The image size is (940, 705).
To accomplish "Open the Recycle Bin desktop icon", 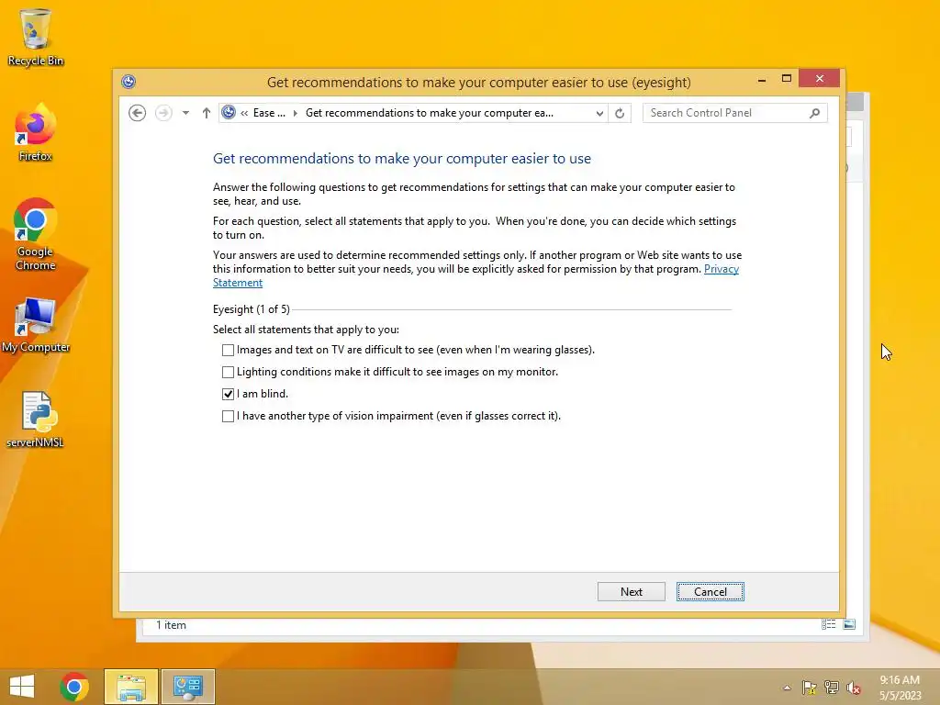I will [x=36, y=38].
